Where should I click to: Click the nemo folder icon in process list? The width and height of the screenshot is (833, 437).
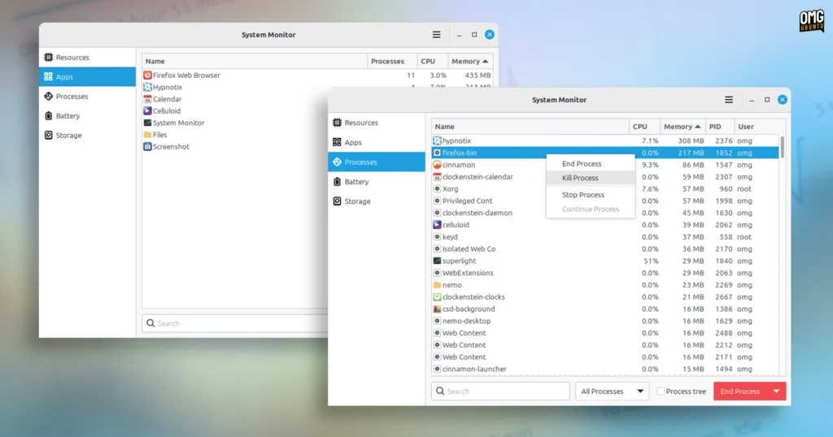tap(437, 285)
